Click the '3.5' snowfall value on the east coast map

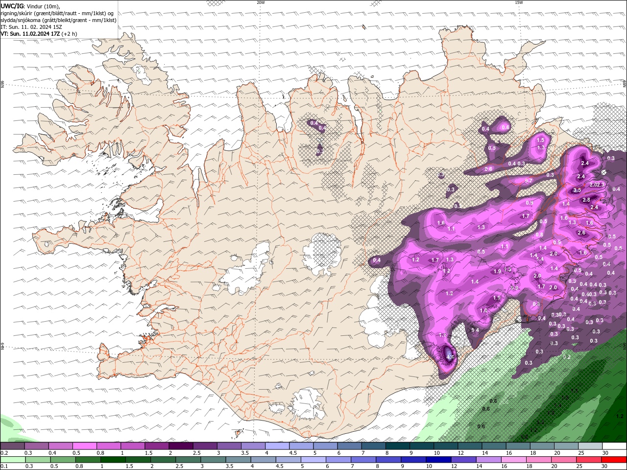click(x=577, y=190)
